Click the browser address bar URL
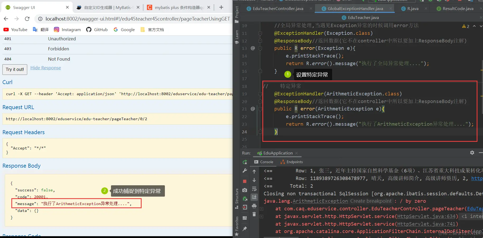Viewport: 483px width, 238px height. point(137,19)
